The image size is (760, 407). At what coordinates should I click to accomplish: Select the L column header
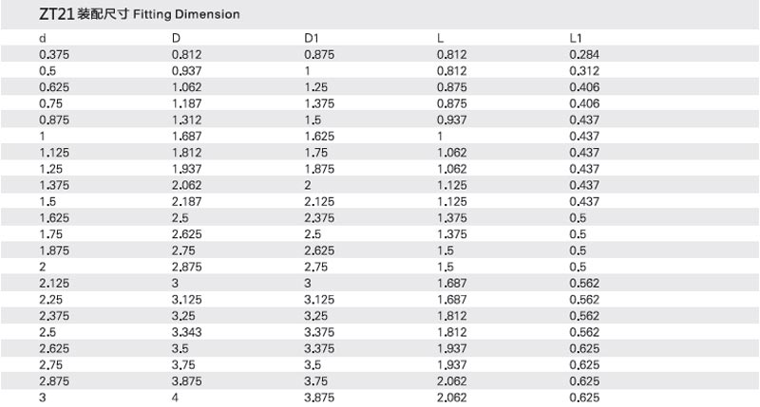point(441,38)
